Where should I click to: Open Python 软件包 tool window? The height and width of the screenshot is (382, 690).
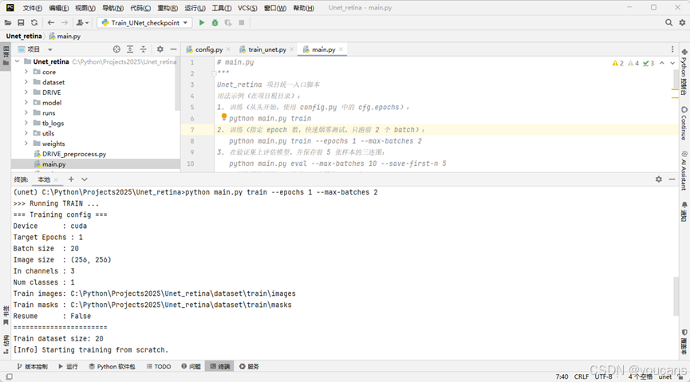tap(112, 366)
